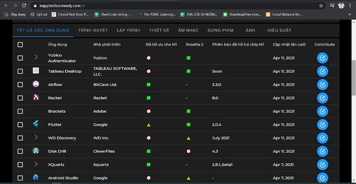This screenshot has height=184, width=356.
Task: Click the Android Studio app icon
Action: (36, 177)
